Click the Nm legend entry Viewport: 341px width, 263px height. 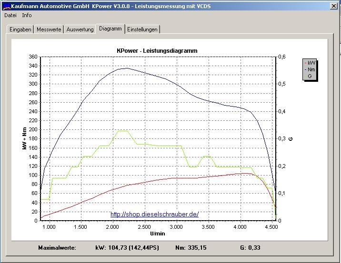click(311, 69)
